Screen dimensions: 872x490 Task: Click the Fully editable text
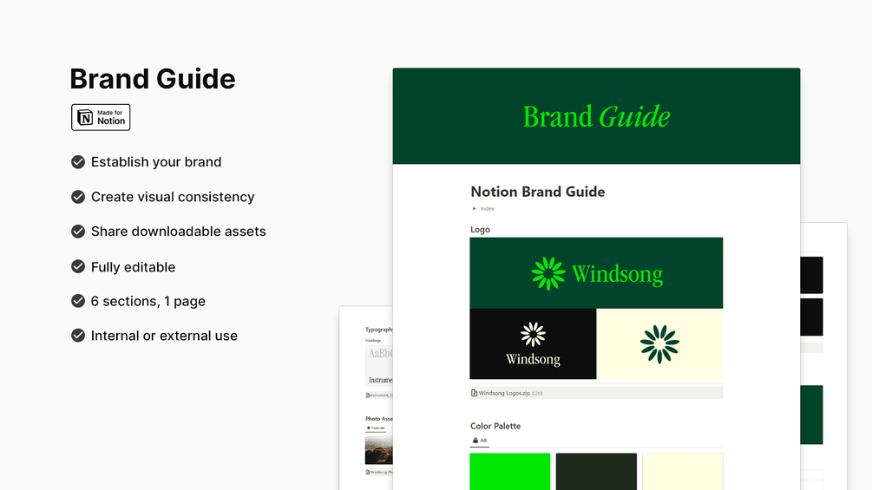click(x=133, y=267)
